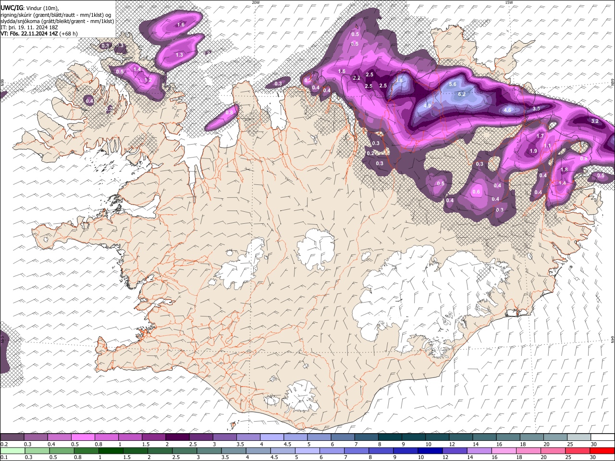The height and width of the screenshot is (461, 615).
Task: Click the 15W longitude label
Action: click(x=509, y=2)
